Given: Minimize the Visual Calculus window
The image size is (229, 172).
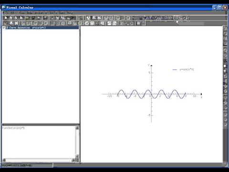Looking at the screenshot, I should [215, 8].
